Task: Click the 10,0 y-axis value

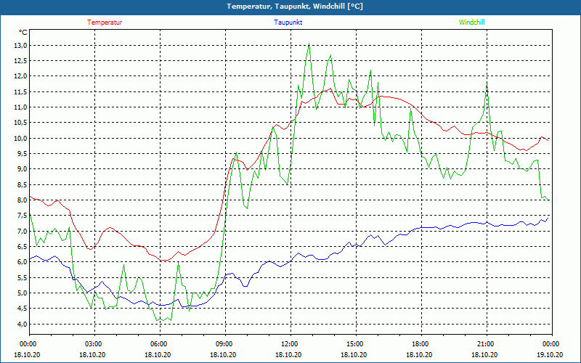Action: pyautogui.click(x=20, y=139)
